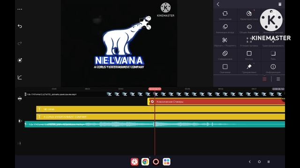Select the A CORUS ENTERTAINMENT COMPANY timeline layer
This screenshot has width=300, height=168.
click(x=160, y=117)
